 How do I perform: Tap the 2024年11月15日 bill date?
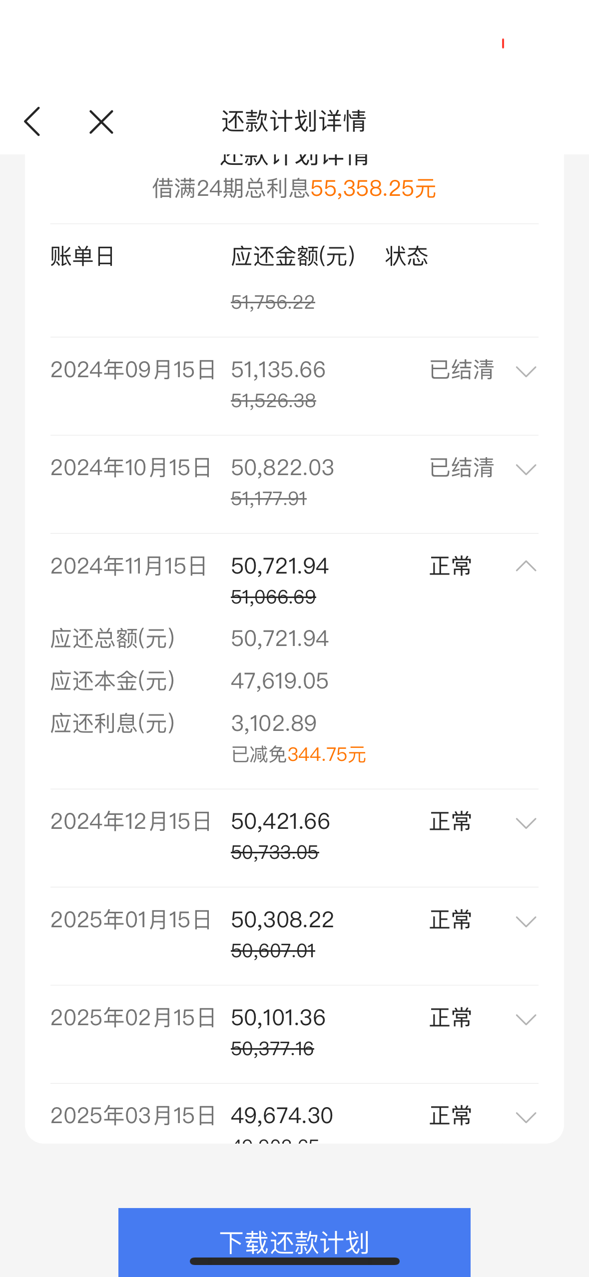coord(129,566)
